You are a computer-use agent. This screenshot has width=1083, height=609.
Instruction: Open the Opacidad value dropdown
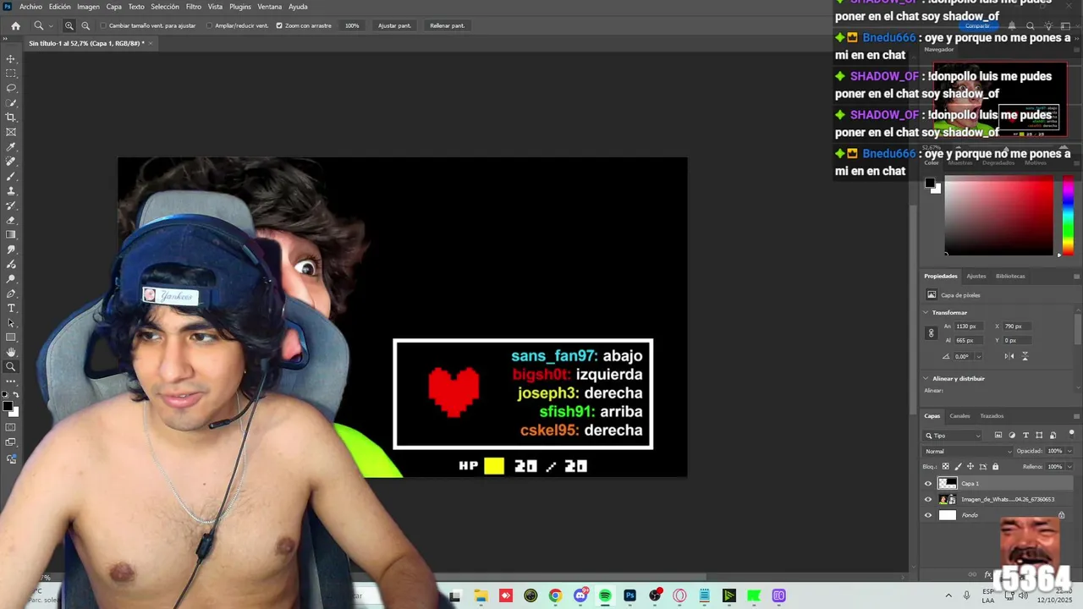[x=1069, y=452]
